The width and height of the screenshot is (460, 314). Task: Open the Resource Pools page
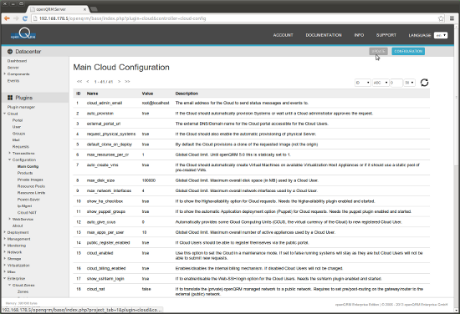31,186
